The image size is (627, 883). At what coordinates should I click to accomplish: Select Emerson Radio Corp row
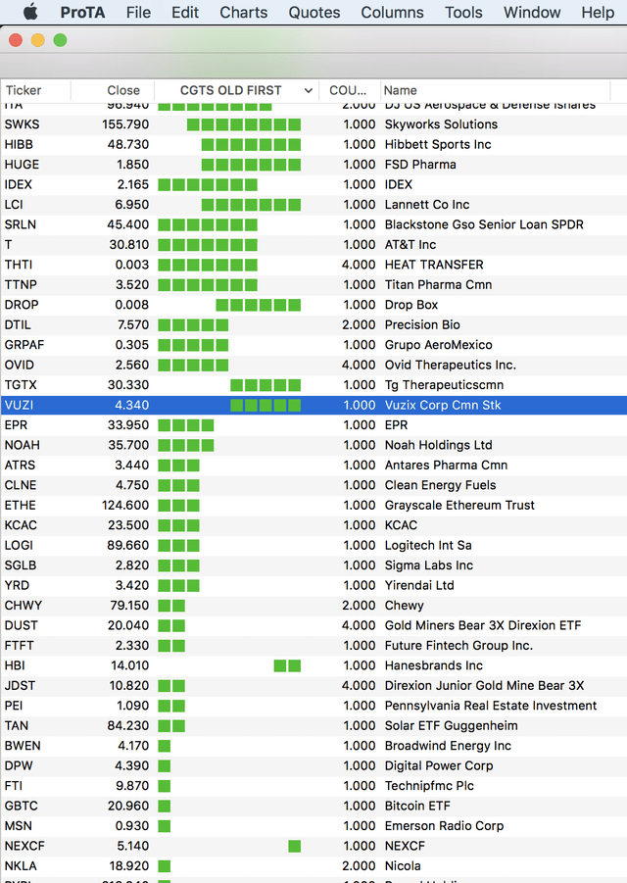313,826
